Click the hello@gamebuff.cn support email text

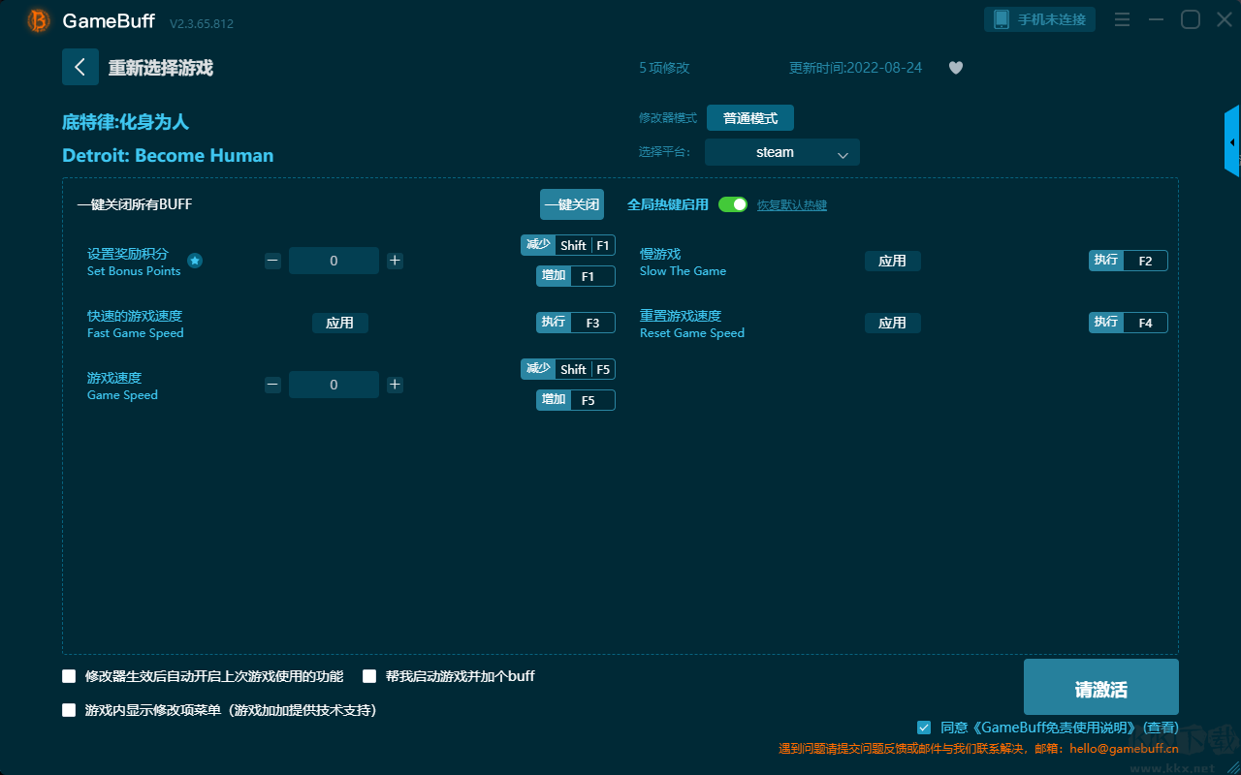pyautogui.click(x=1125, y=748)
